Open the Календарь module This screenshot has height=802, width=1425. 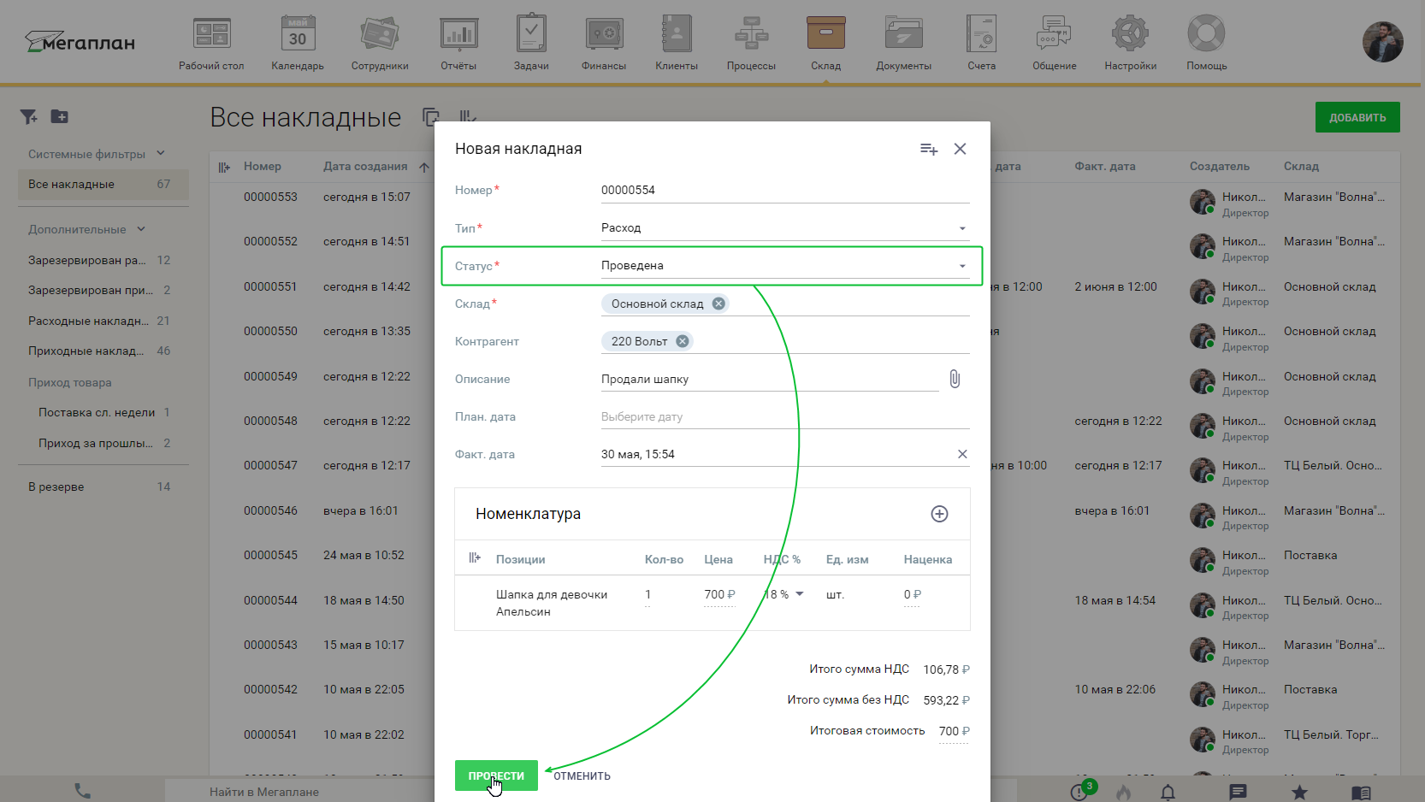[x=298, y=43]
